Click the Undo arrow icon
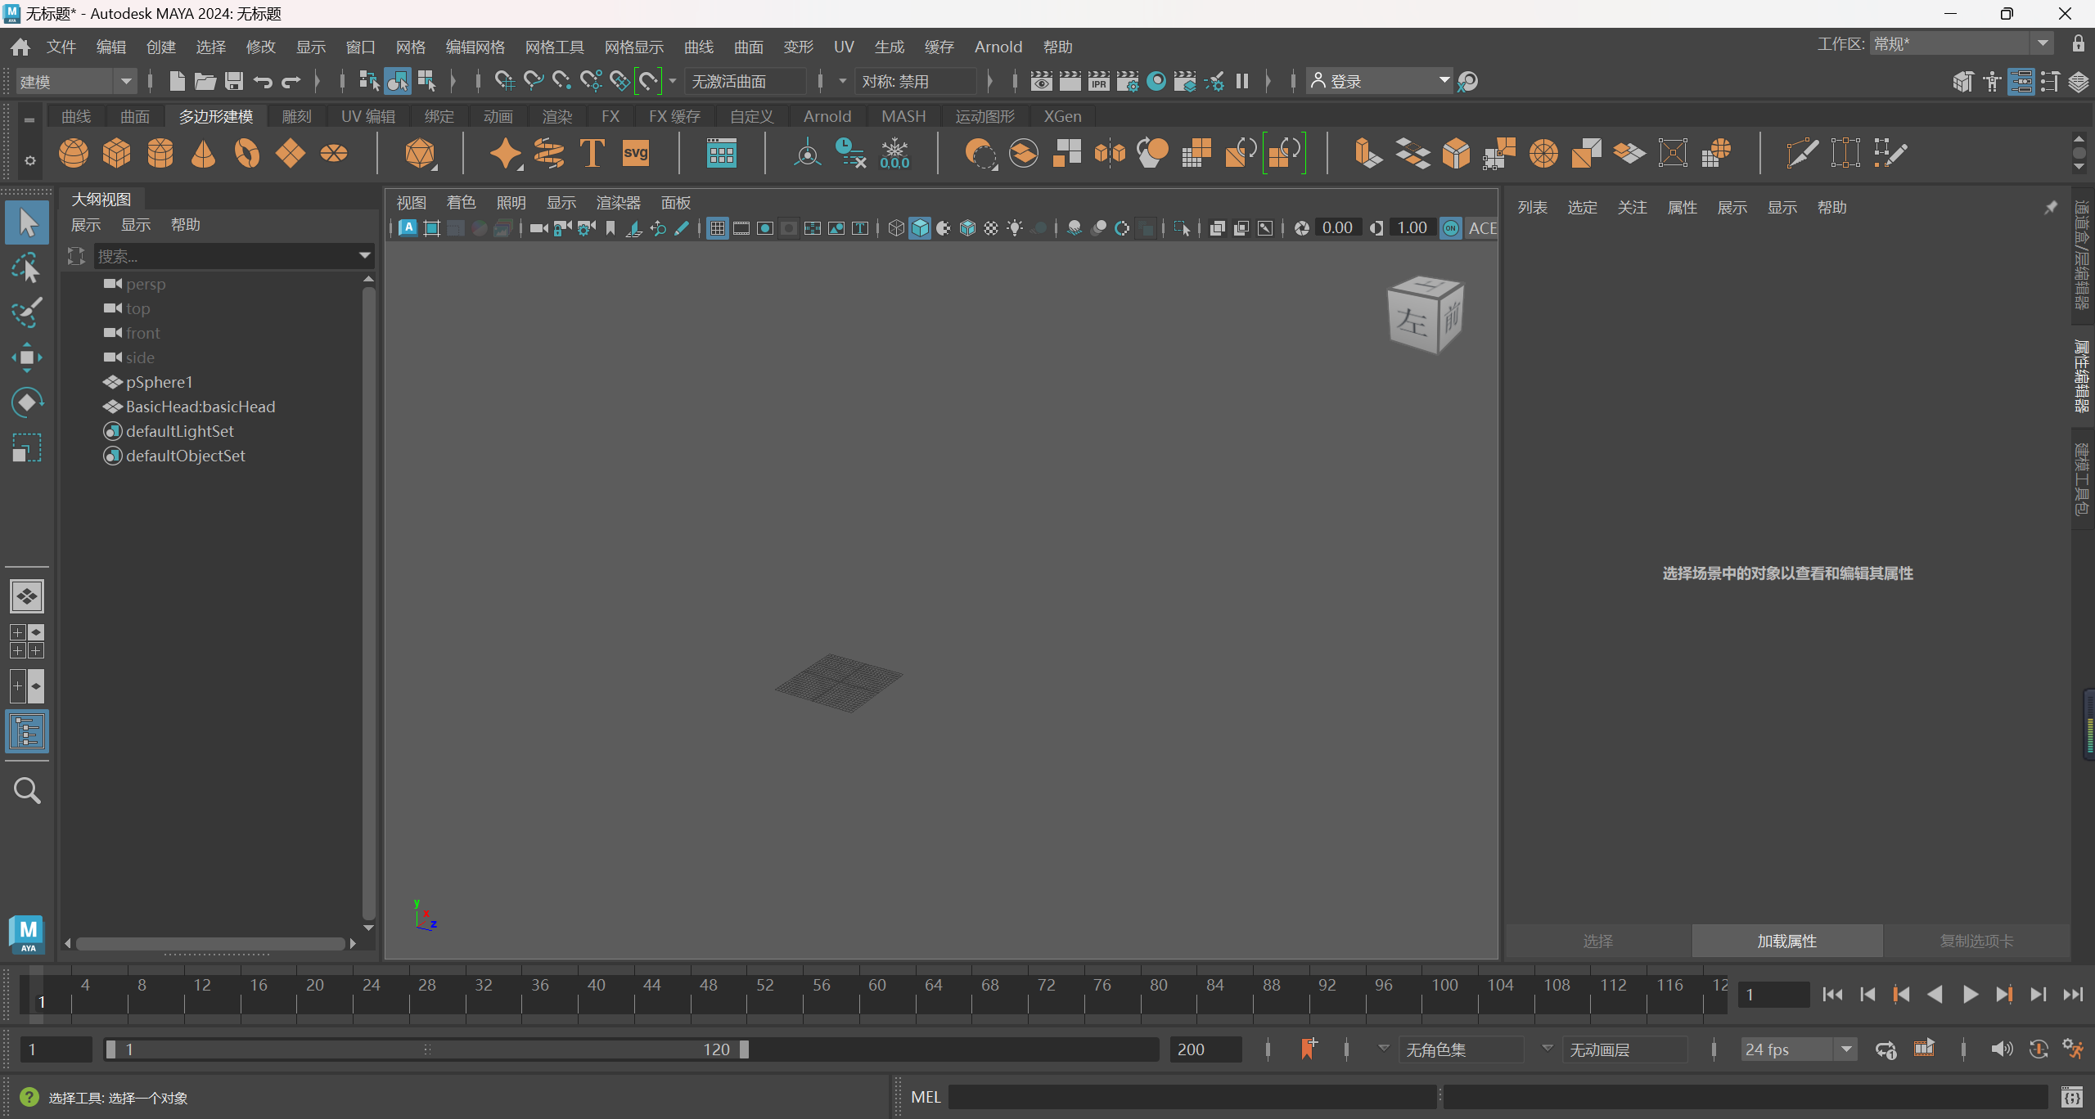 click(263, 81)
